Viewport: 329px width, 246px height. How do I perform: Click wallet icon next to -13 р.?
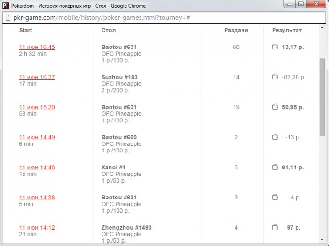coord(275,137)
